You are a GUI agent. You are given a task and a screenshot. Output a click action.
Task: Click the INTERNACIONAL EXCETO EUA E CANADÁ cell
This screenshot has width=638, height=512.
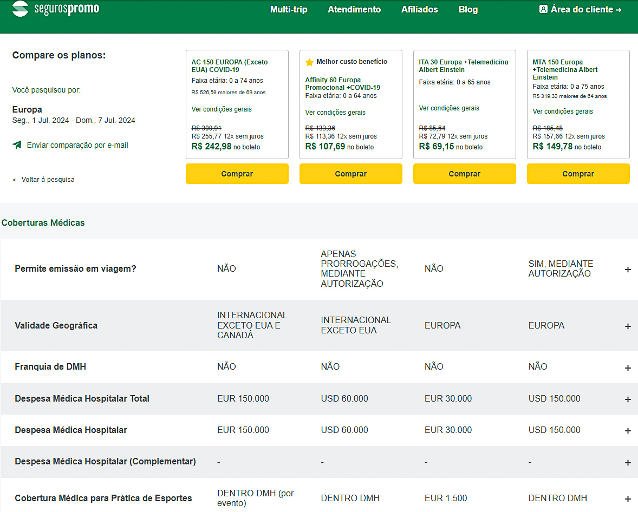(x=252, y=325)
